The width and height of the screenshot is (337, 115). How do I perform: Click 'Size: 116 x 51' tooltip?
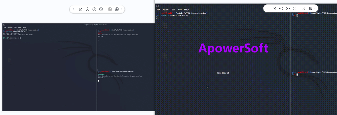pos(223,73)
